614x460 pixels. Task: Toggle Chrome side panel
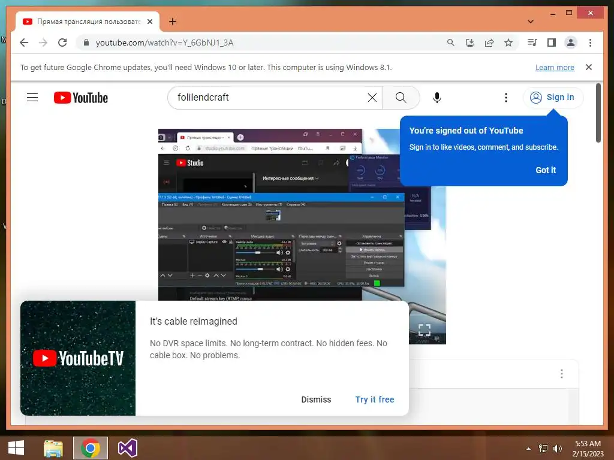click(552, 43)
